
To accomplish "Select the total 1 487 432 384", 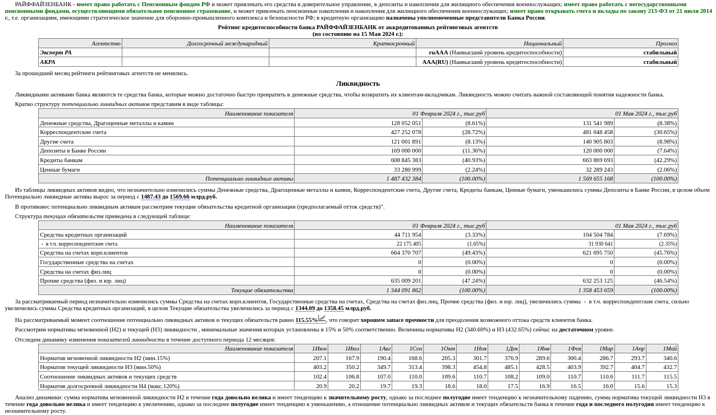I will pyautogui.click(x=403, y=178).
